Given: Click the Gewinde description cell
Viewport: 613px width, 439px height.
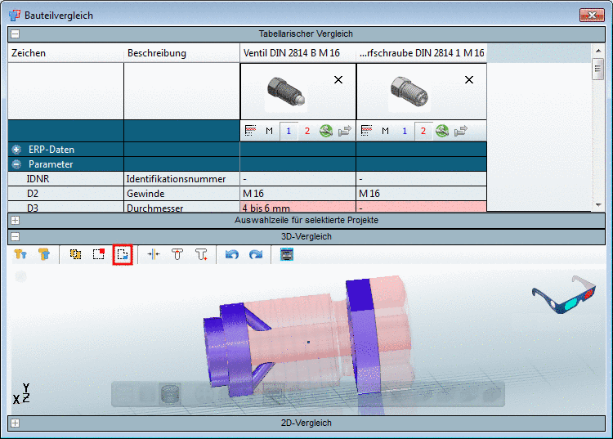Looking at the screenshot, I should click(181, 194).
